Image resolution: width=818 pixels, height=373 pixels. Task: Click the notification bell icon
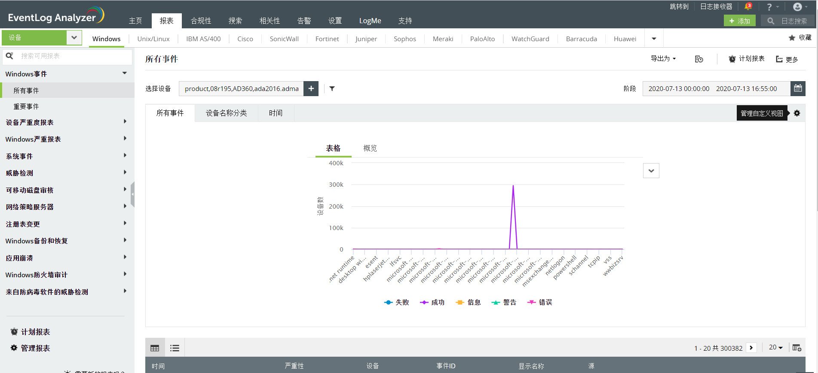click(748, 6)
